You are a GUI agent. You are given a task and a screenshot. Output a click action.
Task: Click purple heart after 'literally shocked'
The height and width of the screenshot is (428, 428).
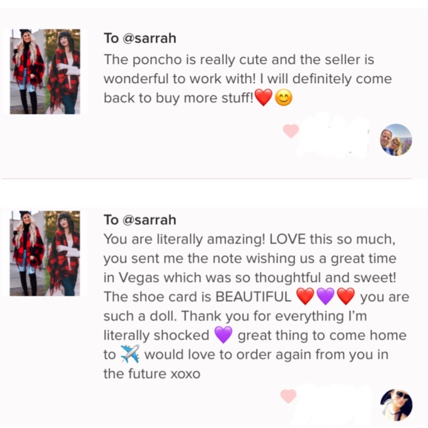223,335
